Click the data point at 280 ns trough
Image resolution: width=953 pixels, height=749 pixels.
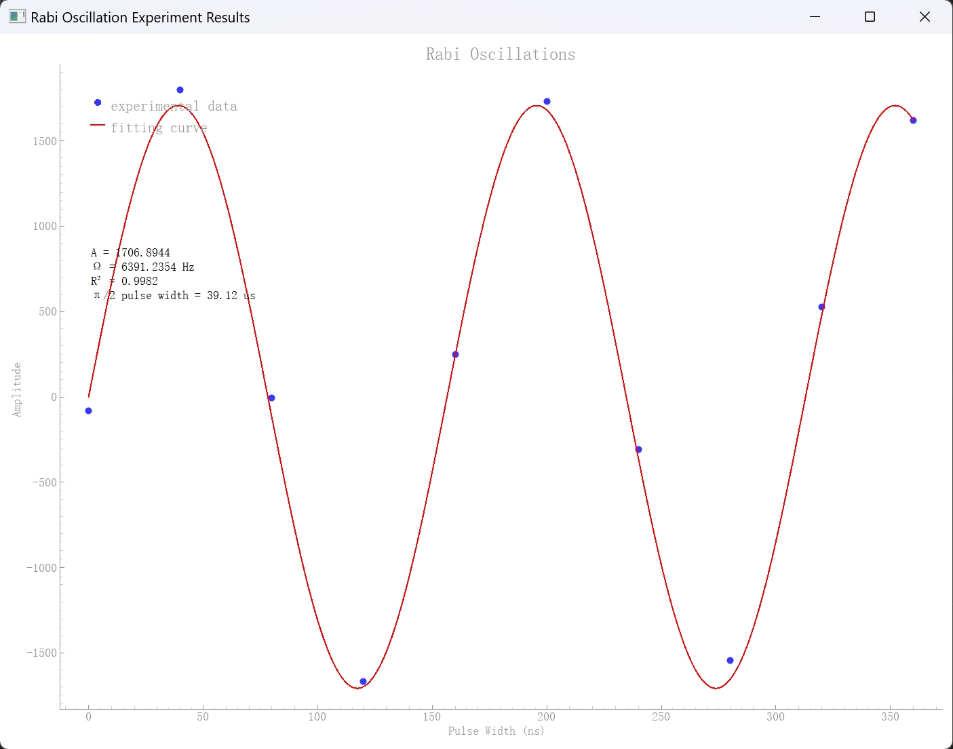point(730,661)
